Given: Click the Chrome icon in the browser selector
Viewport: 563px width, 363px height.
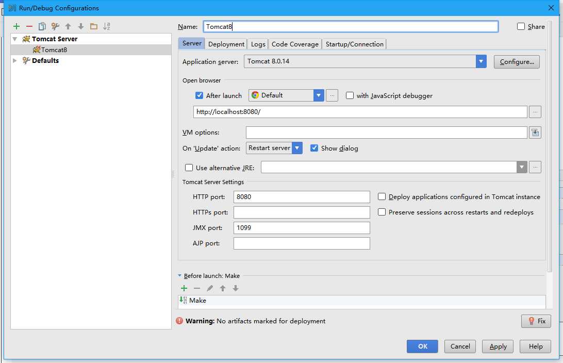Looking at the screenshot, I should (255, 95).
